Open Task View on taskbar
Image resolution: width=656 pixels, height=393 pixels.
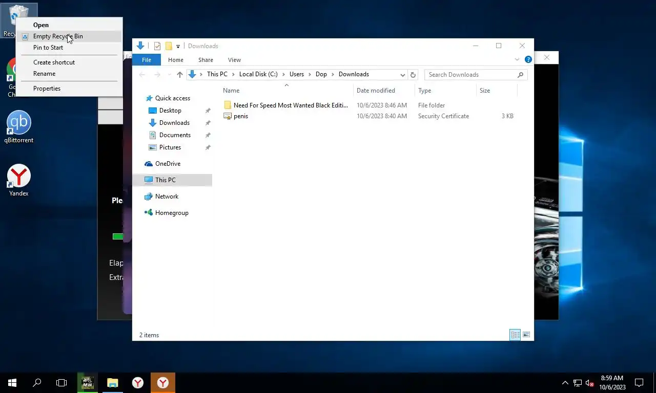click(x=61, y=383)
